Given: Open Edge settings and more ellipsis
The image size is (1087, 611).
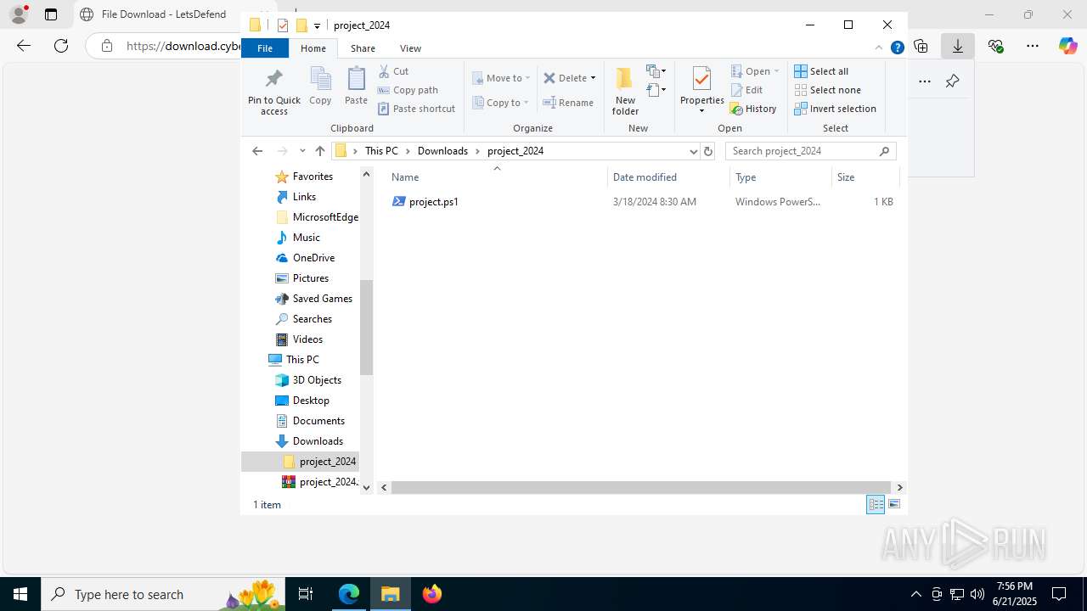Looking at the screenshot, I should [x=1033, y=46].
